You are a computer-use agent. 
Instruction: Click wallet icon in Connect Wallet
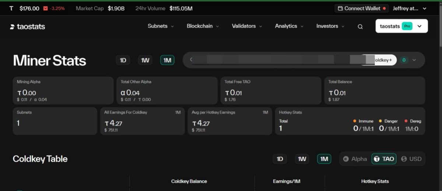340,8
